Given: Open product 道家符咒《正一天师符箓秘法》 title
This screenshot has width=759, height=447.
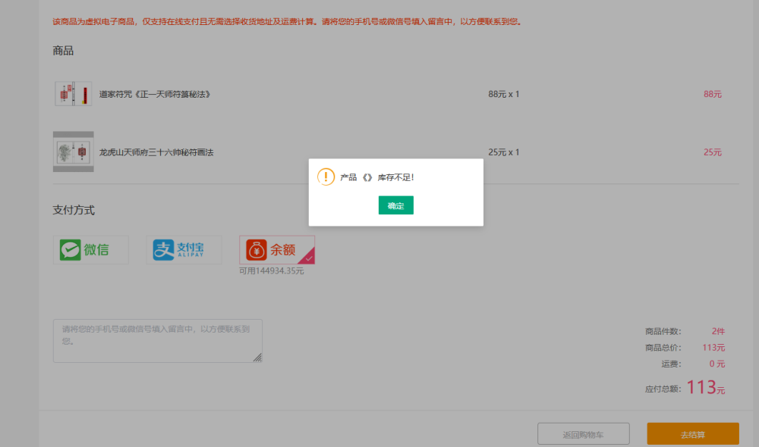Looking at the screenshot, I should click(x=155, y=94).
